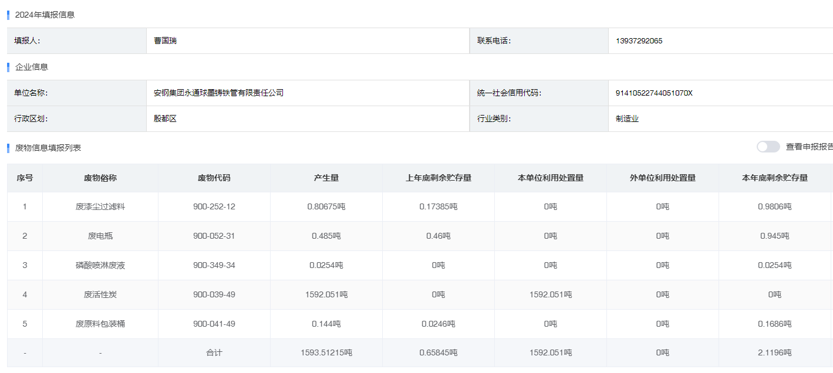Click the 本年底剩余贮存量 header
This screenshot has width=833, height=373.
(x=774, y=177)
